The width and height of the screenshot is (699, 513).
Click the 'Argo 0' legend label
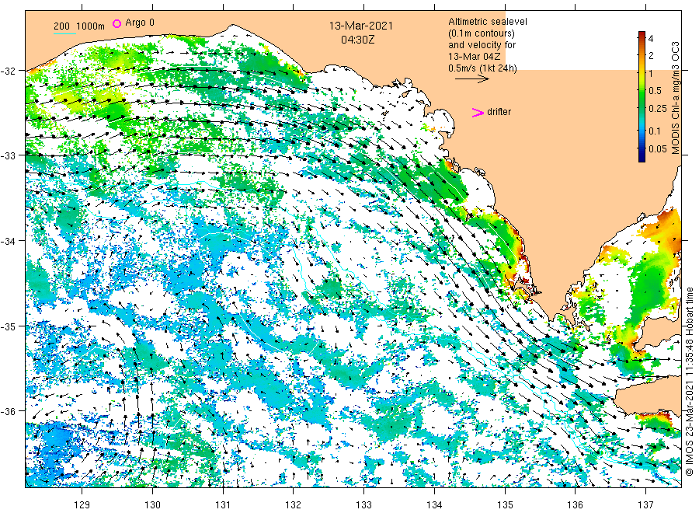coord(140,23)
